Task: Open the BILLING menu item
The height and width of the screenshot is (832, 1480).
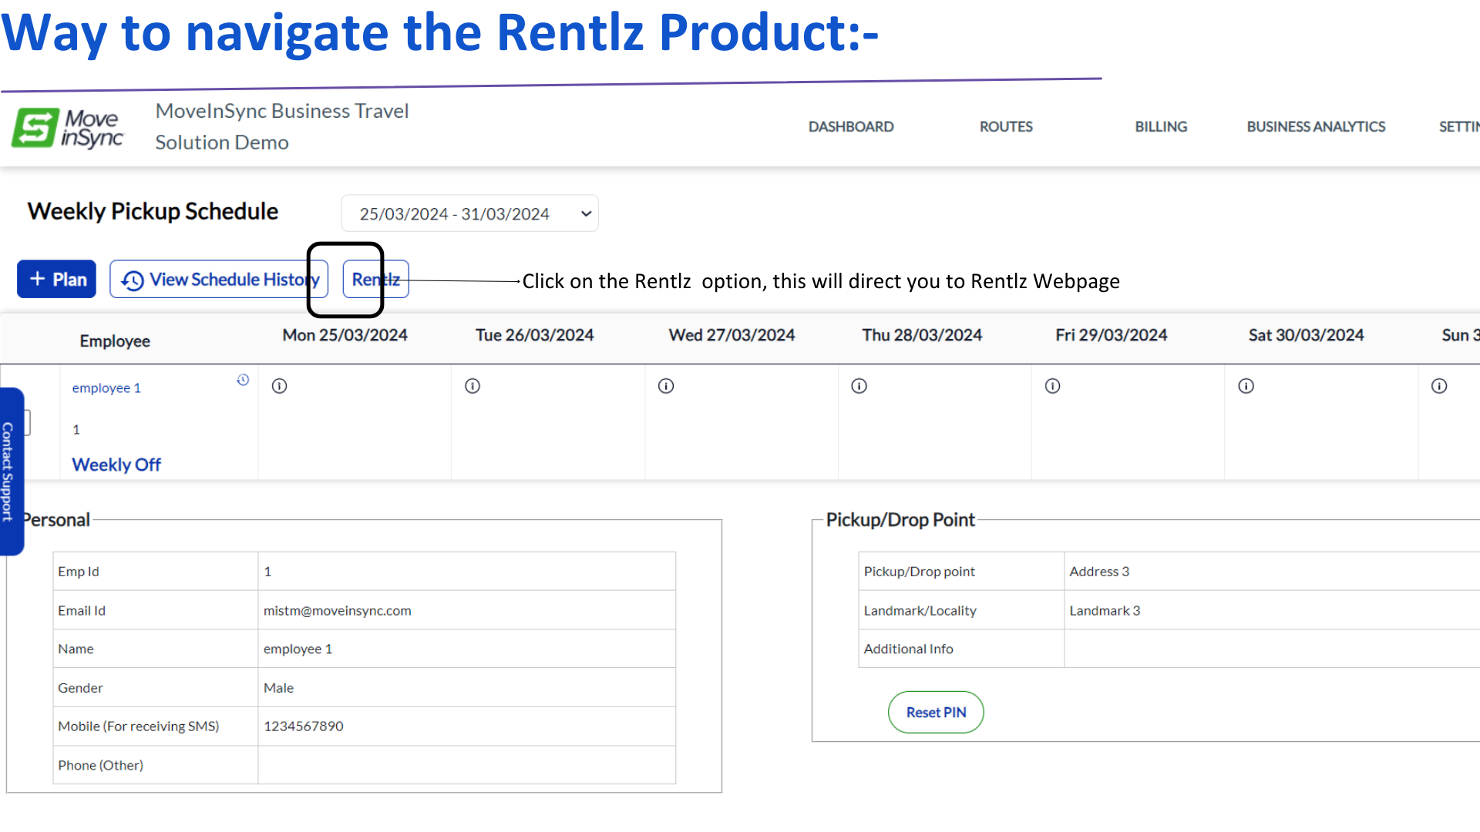Action: point(1160,127)
